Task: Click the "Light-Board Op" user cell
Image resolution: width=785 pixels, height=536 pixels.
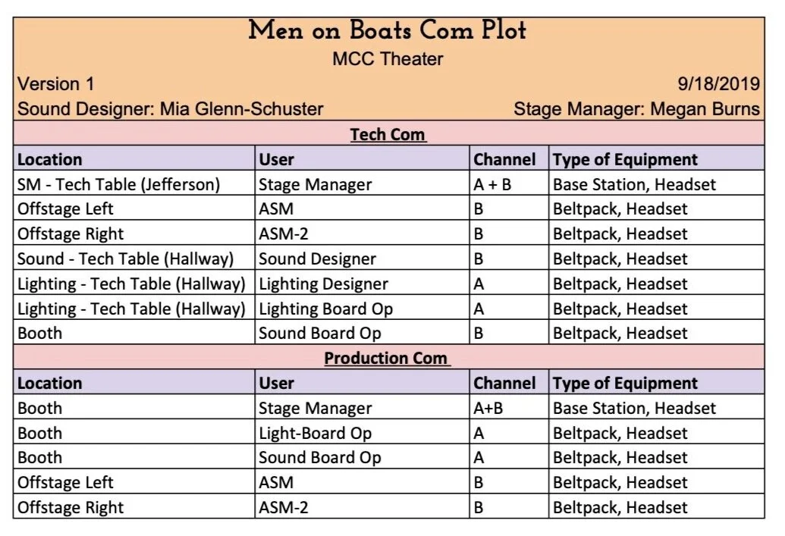Action: [x=316, y=433]
